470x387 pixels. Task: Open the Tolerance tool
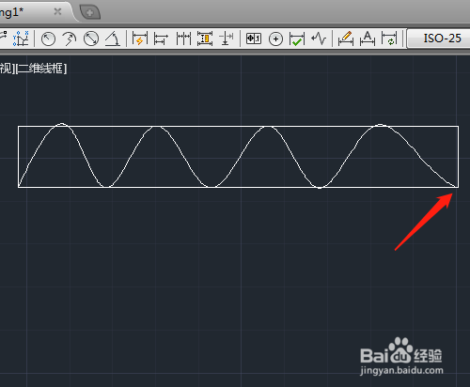(254, 39)
